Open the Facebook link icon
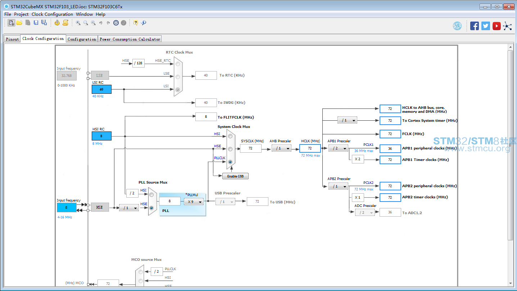Viewport: 517px width, 291px height. (x=475, y=26)
